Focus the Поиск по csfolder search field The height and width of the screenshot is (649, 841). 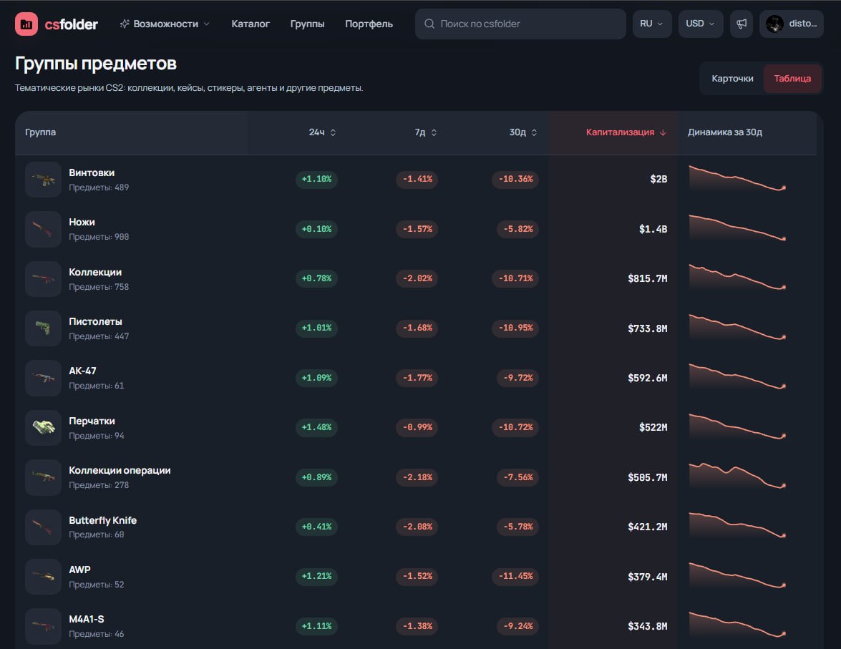520,24
